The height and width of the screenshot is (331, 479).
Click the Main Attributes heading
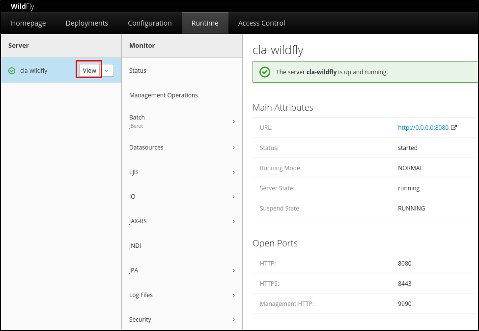(x=283, y=107)
